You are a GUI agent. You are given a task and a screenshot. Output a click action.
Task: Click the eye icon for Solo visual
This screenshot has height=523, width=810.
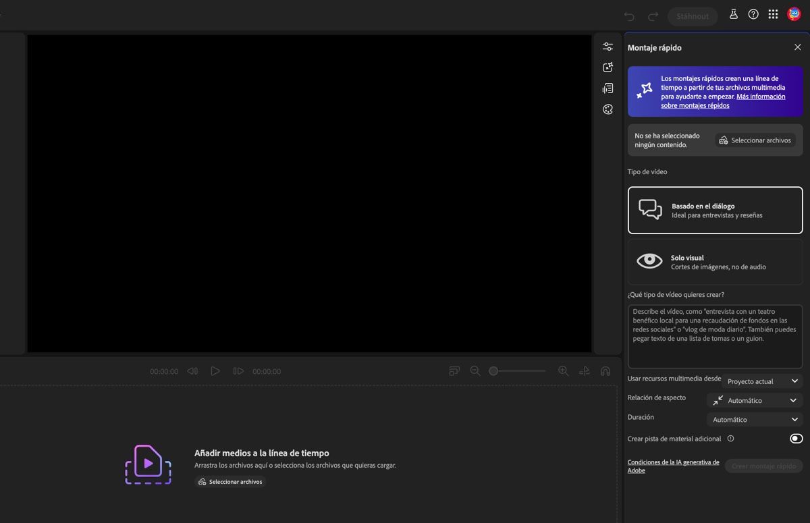(x=649, y=261)
